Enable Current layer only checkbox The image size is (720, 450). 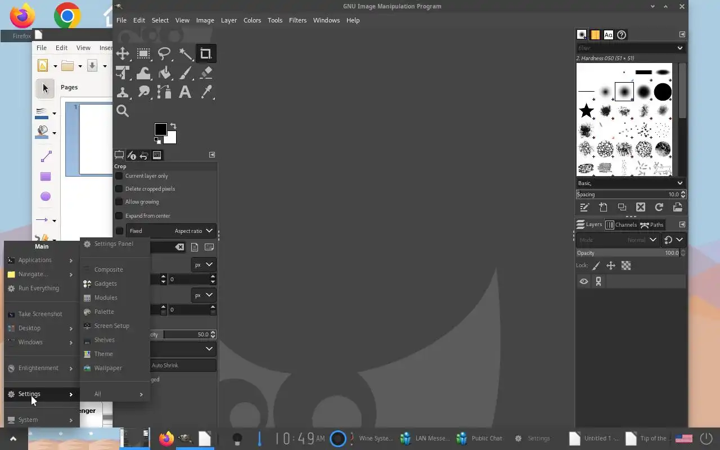[x=119, y=176]
